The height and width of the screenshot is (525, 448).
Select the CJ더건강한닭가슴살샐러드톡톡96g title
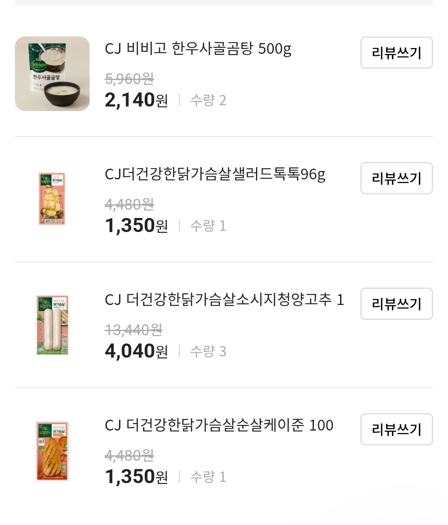pos(215,174)
